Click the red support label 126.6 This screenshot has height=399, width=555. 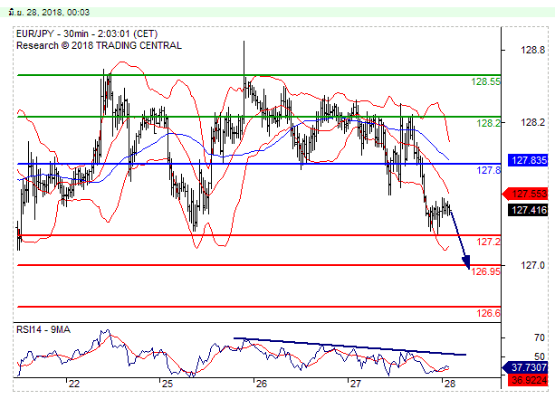point(488,313)
